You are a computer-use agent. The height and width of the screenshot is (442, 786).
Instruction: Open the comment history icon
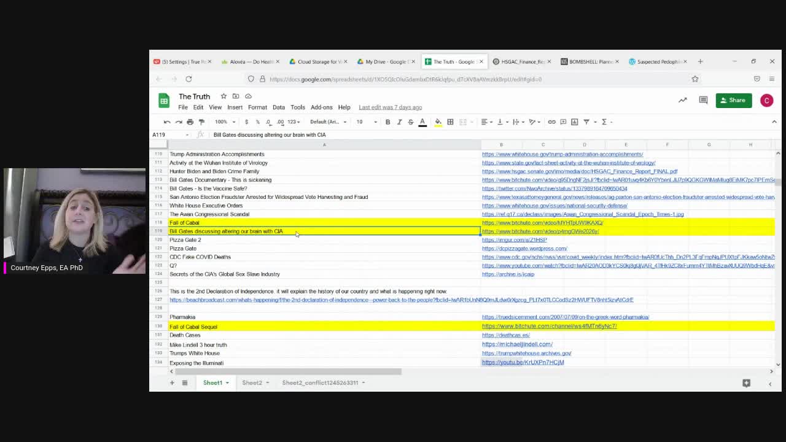pos(703,100)
